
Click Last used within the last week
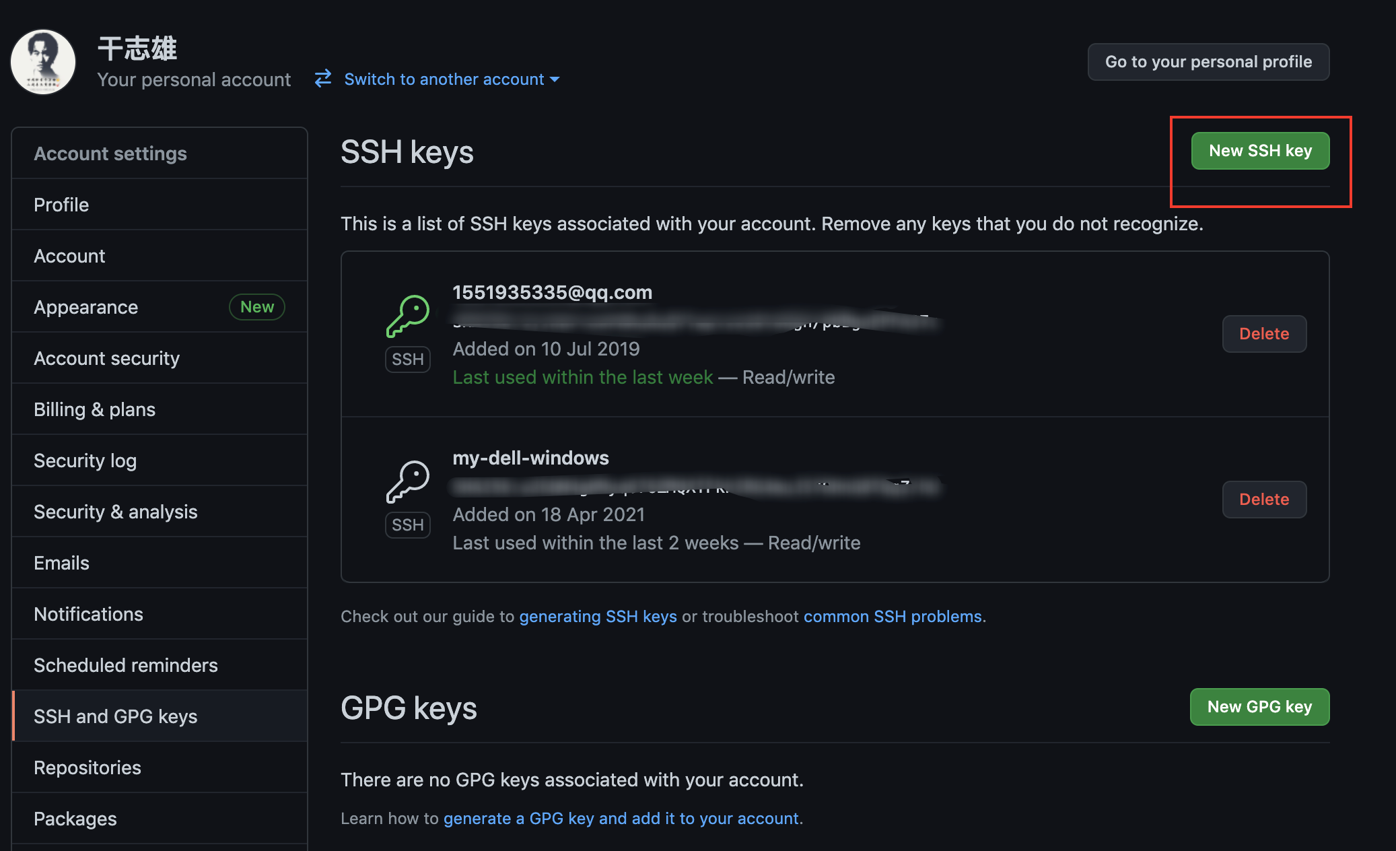coord(582,377)
